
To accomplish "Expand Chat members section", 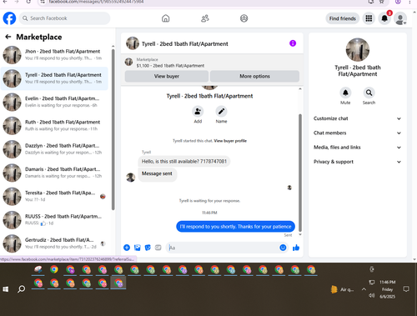I will 358,133.
